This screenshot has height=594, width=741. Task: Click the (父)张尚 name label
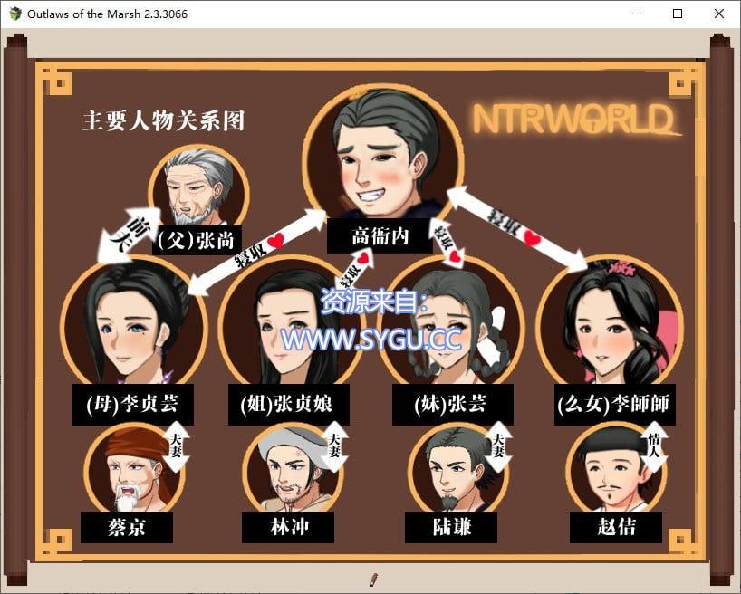(x=197, y=241)
